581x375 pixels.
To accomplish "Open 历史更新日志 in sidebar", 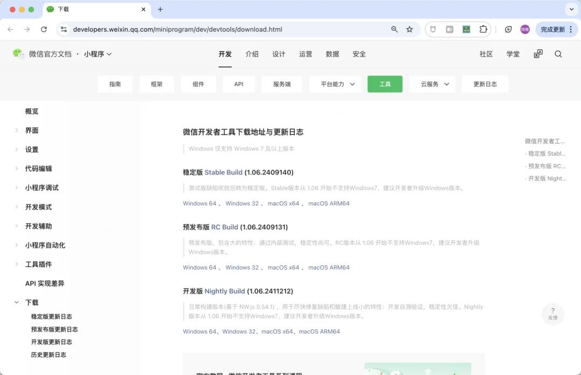I will coord(48,355).
